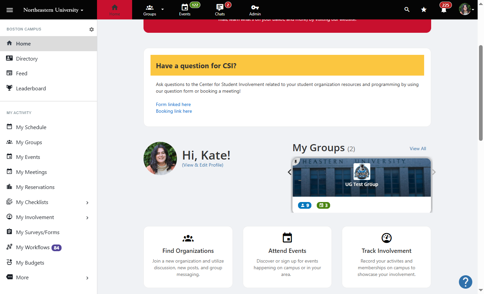
Task: Open the blue help question mark
Action: tap(466, 282)
